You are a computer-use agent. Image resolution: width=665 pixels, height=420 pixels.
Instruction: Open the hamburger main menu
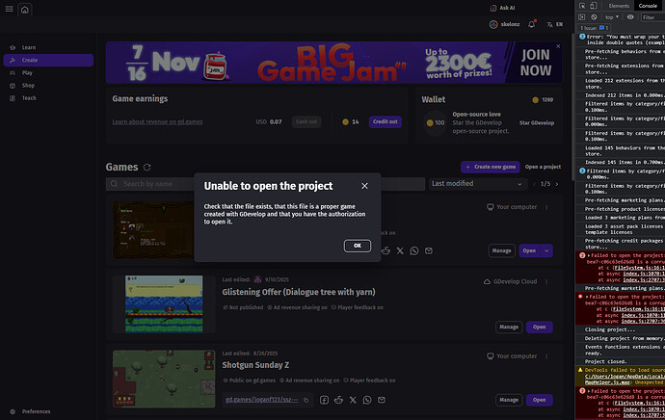9,9
